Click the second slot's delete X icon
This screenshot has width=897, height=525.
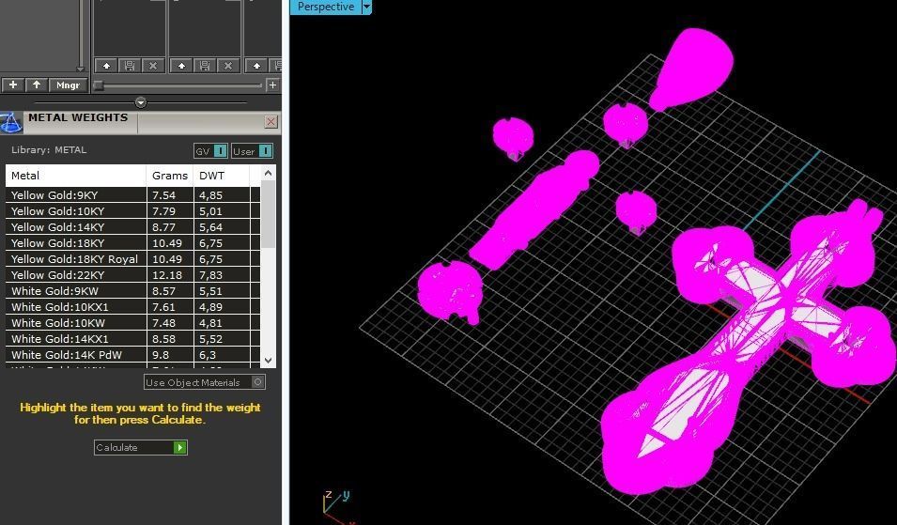(228, 66)
